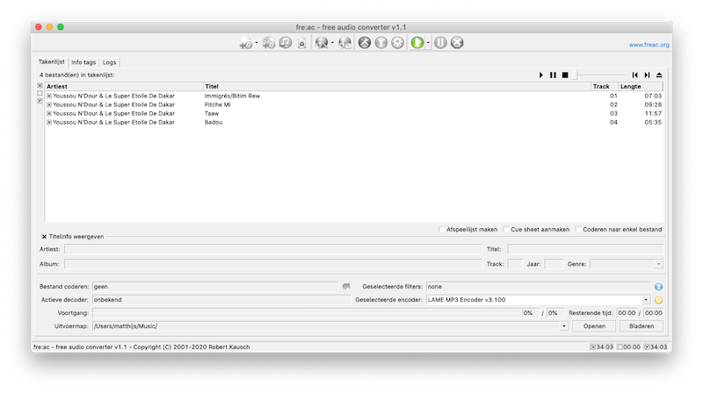Open the LAME MP3 Encoder dropdown
703x393 pixels.
click(x=646, y=299)
